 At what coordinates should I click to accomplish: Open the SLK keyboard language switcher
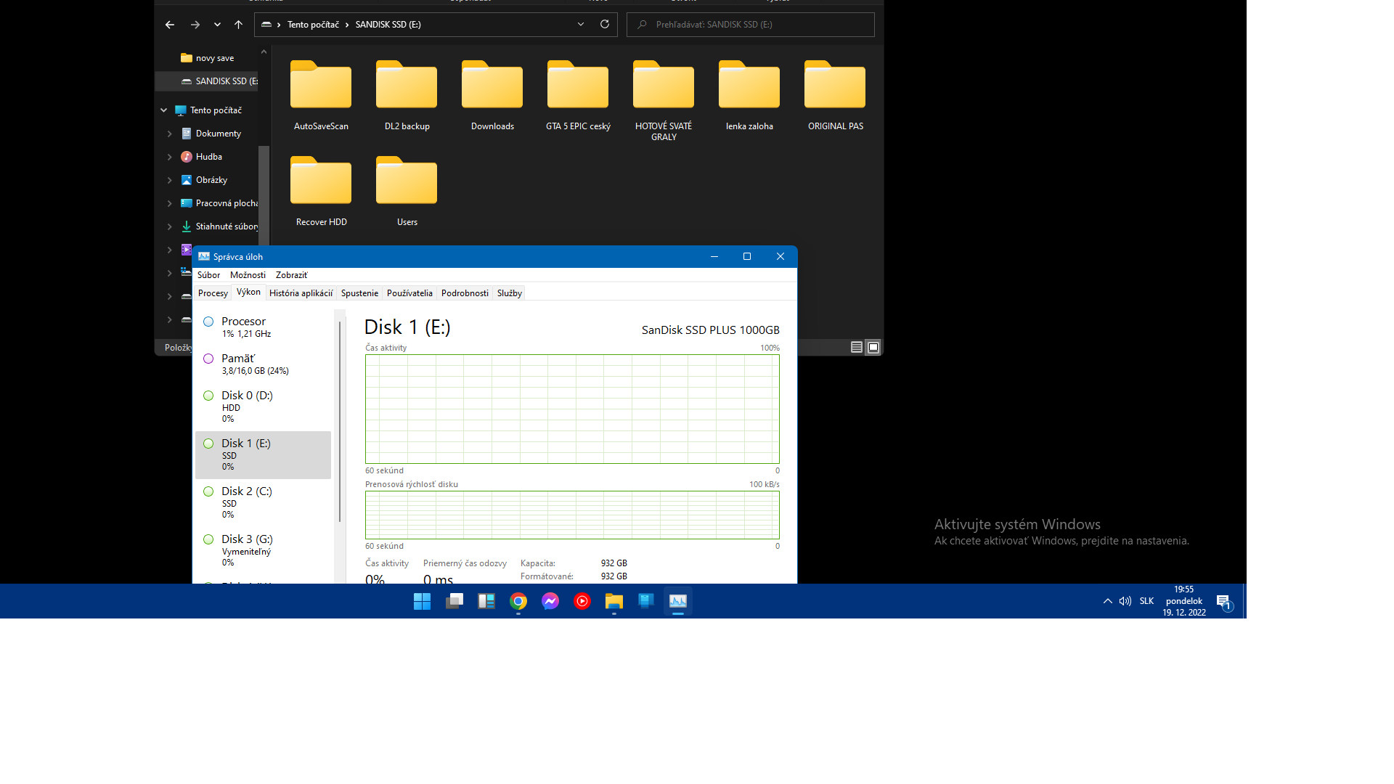click(x=1146, y=601)
